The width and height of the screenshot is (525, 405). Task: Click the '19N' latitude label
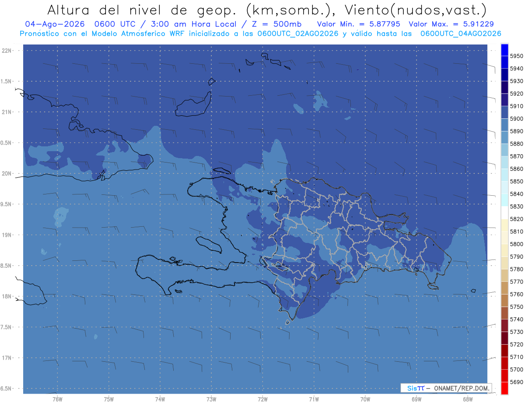pyautogui.click(x=7, y=235)
